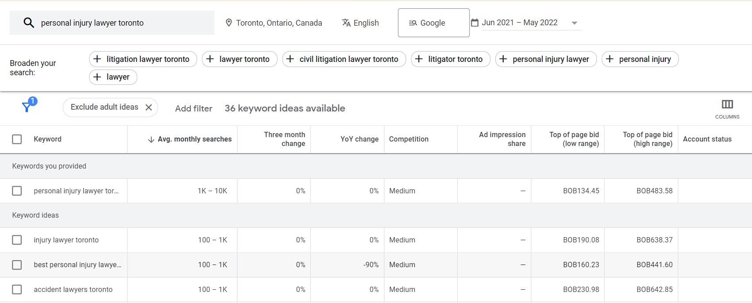
Task: Open the filter funnel icon
Action: [27, 106]
